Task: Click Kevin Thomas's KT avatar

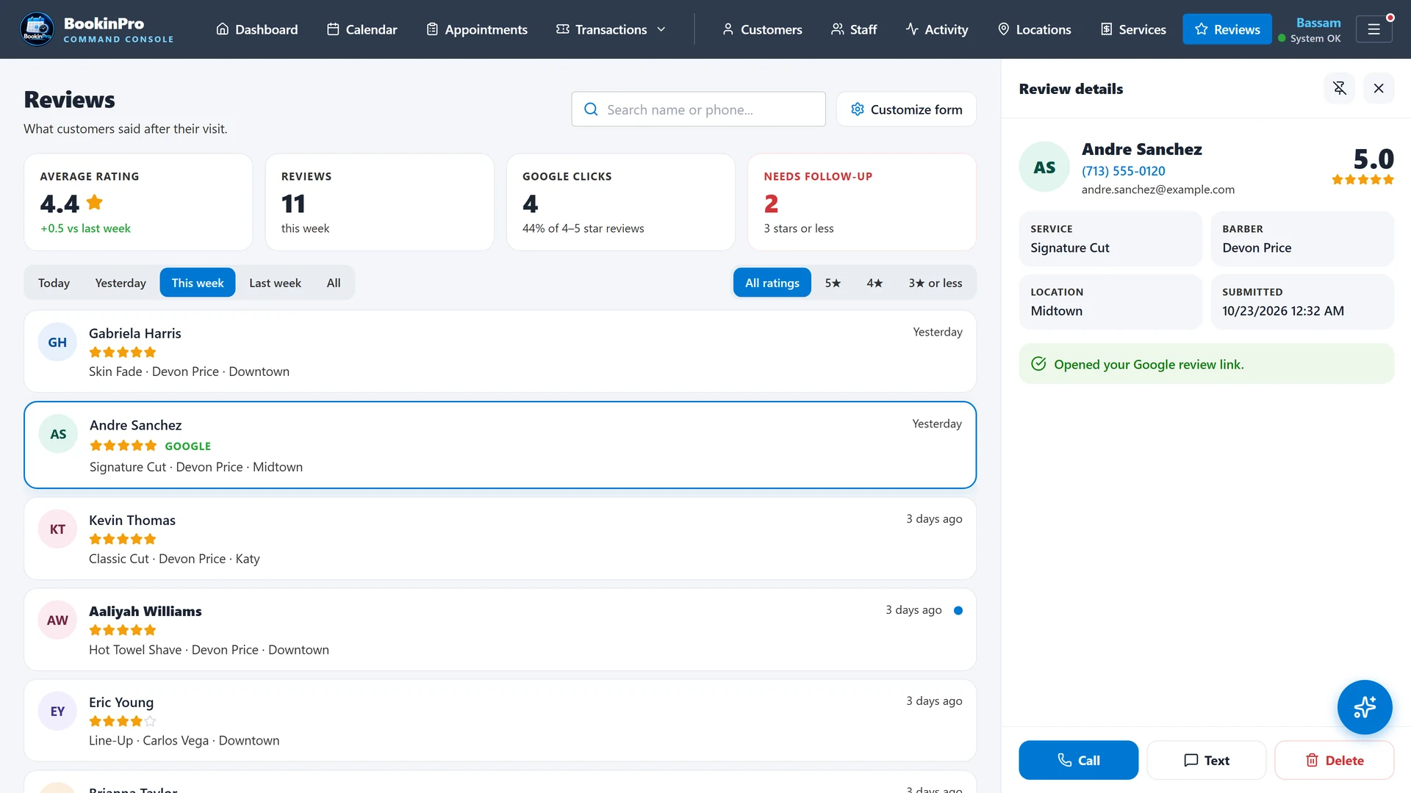Action: [x=57, y=529]
